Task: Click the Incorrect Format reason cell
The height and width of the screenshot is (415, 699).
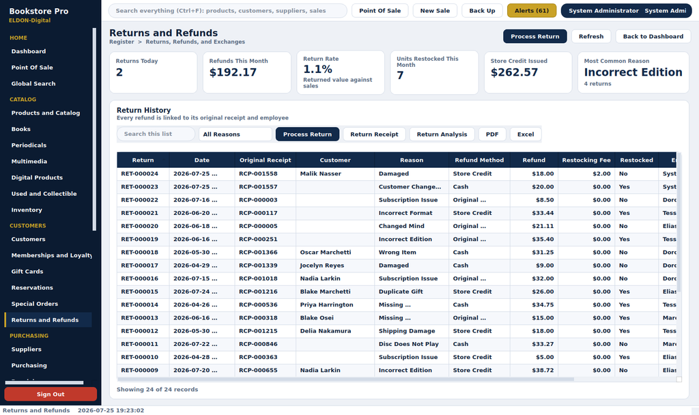Action: tap(412, 213)
